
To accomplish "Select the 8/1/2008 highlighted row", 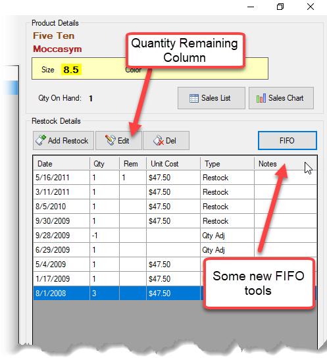I will click(175, 293).
